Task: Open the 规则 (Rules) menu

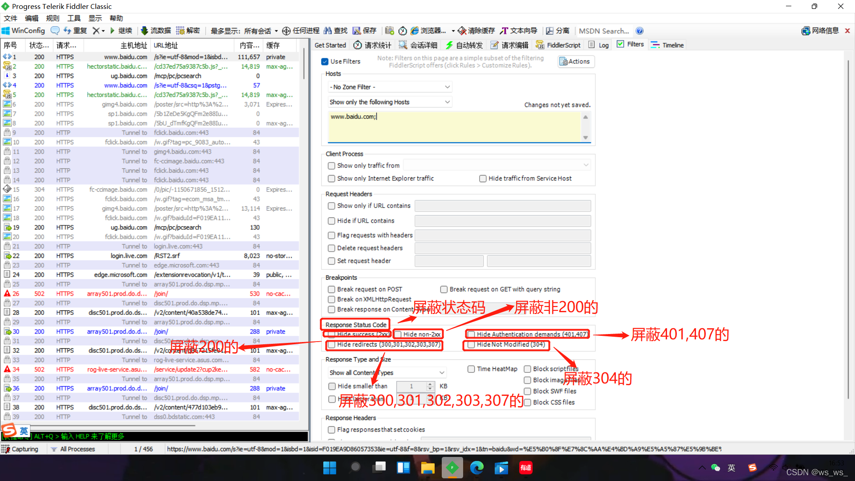Action: tap(53, 18)
